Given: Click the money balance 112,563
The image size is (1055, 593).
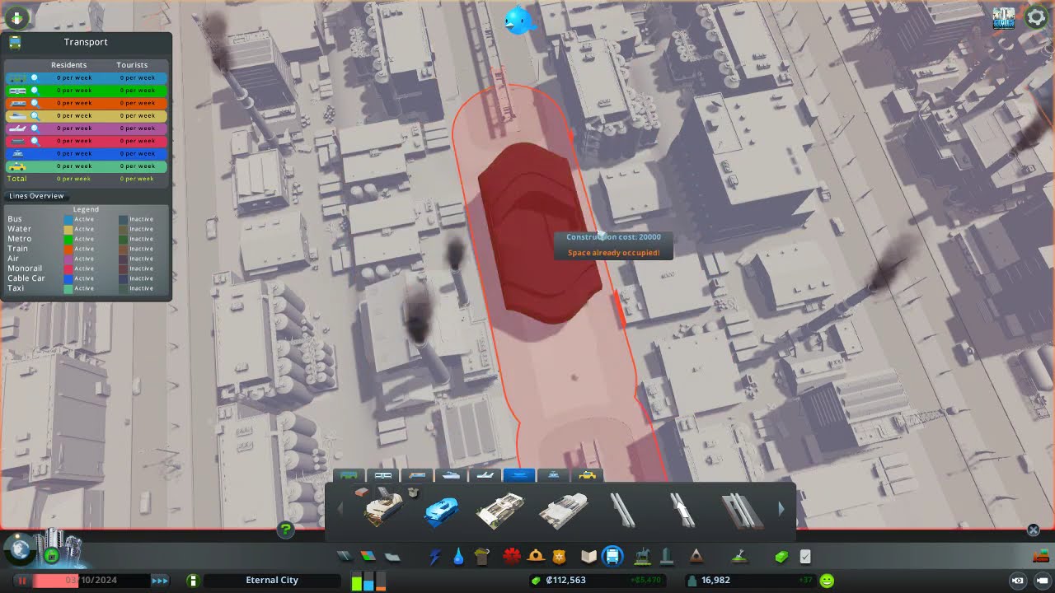Looking at the screenshot, I should click(565, 581).
